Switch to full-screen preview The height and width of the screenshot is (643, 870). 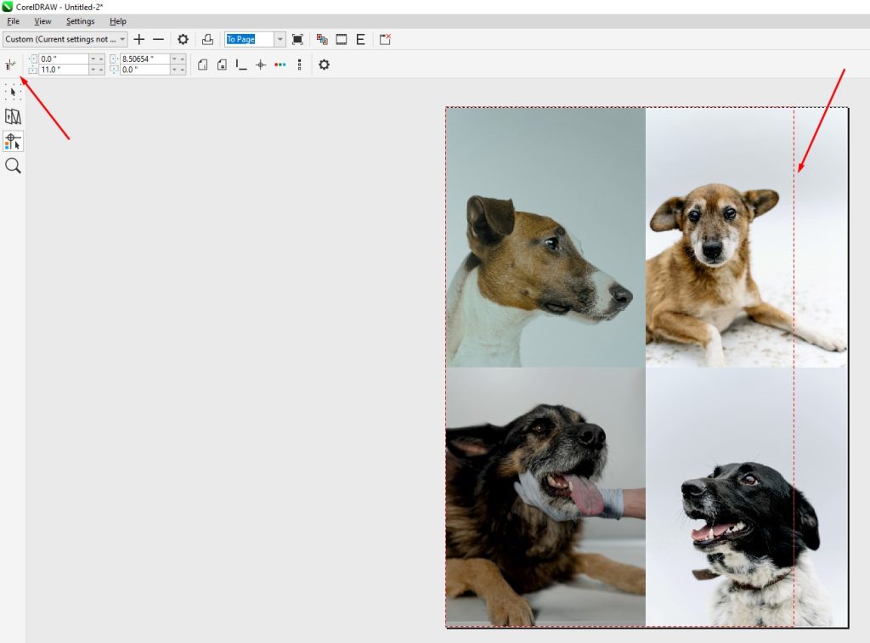point(297,39)
